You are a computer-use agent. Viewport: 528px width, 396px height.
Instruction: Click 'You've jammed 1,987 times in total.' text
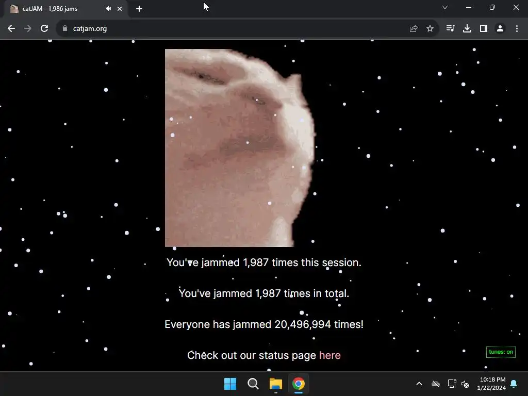click(x=264, y=293)
